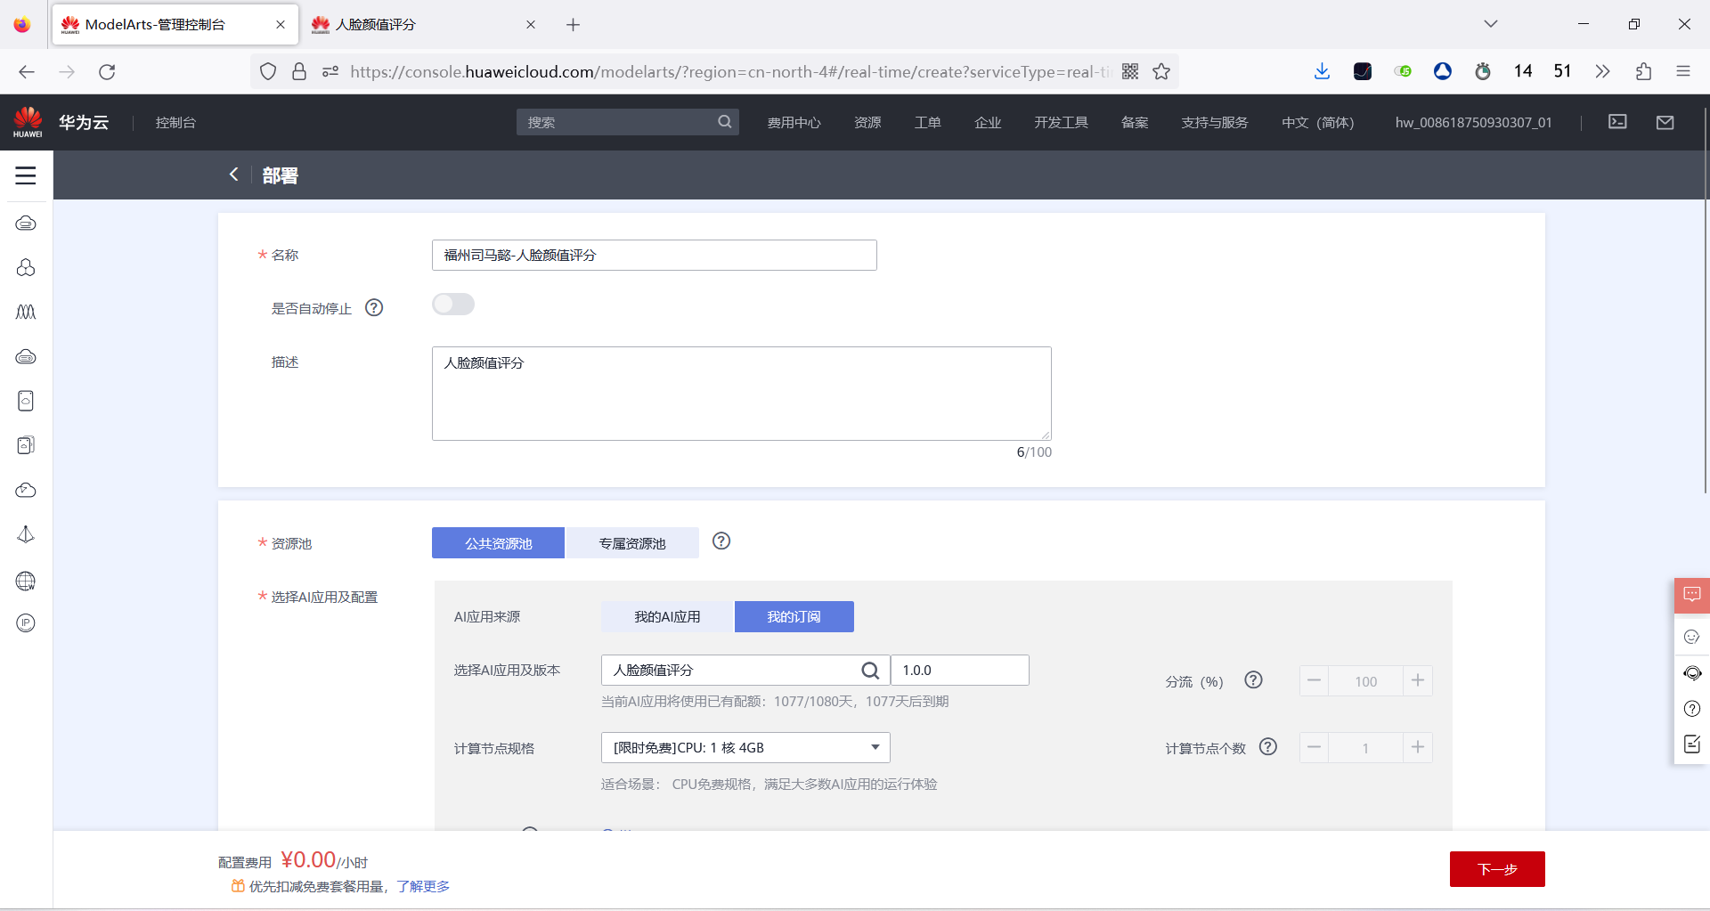Image resolution: width=1710 pixels, height=911 pixels.
Task: Show help for 计算节点个数
Action: [1268, 747]
